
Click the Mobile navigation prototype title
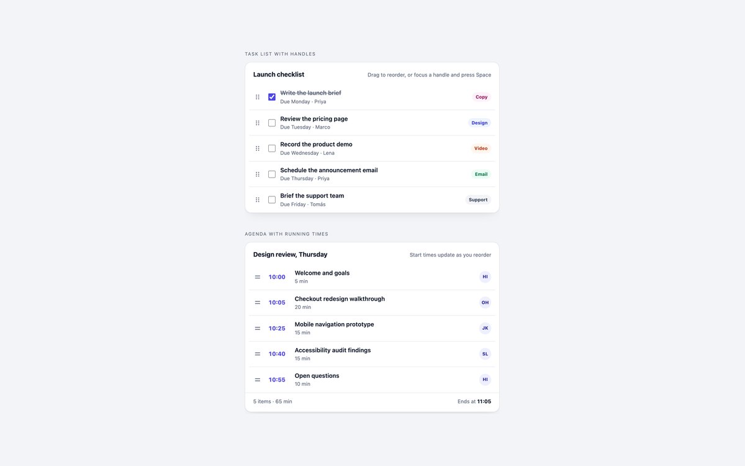click(335, 324)
